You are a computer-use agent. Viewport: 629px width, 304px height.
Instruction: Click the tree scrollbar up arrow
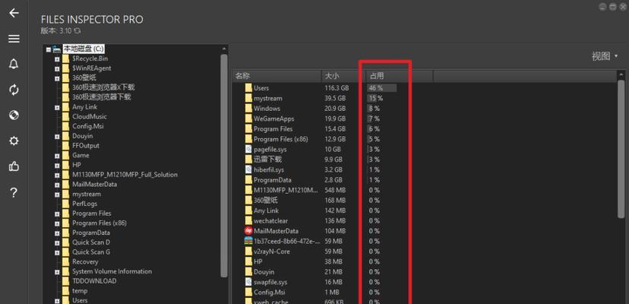click(x=224, y=49)
